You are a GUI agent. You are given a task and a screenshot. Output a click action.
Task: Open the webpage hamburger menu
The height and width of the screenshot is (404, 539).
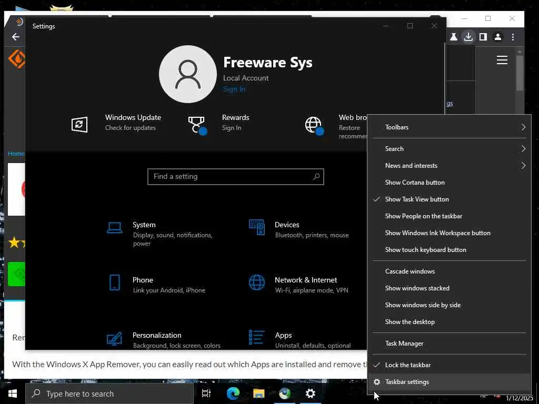pyautogui.click(x=502, y=60)
